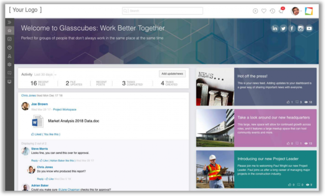Click the plus add icon in header
The height and width of the screenshot is (196, 325).
255,11
